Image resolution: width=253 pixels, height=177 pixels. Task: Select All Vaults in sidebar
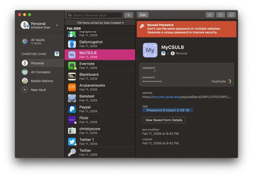point(39,41)
